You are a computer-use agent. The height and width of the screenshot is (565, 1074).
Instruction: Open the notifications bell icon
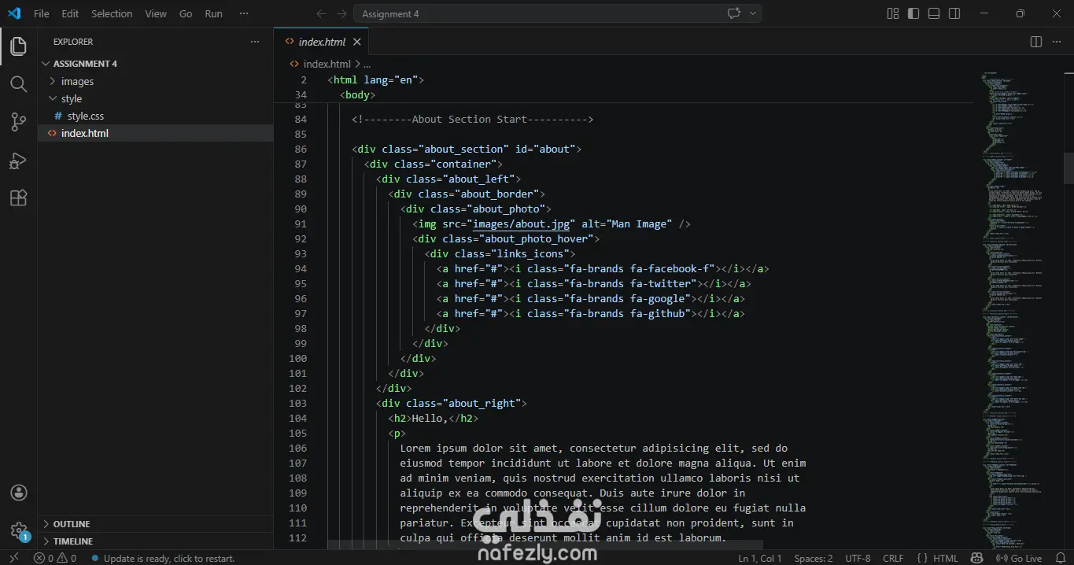1062,558
